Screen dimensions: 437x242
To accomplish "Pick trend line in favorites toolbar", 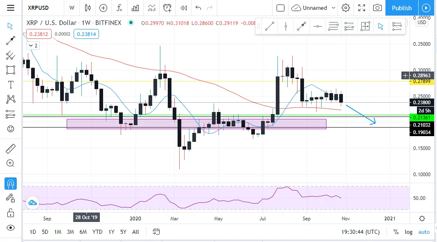I will click(270, 27).
